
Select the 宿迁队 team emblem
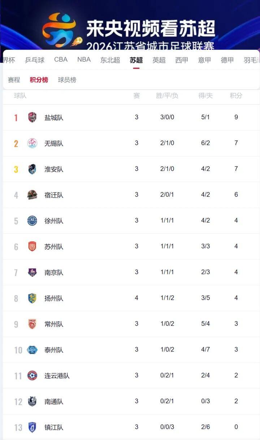[x=32, y=195]
